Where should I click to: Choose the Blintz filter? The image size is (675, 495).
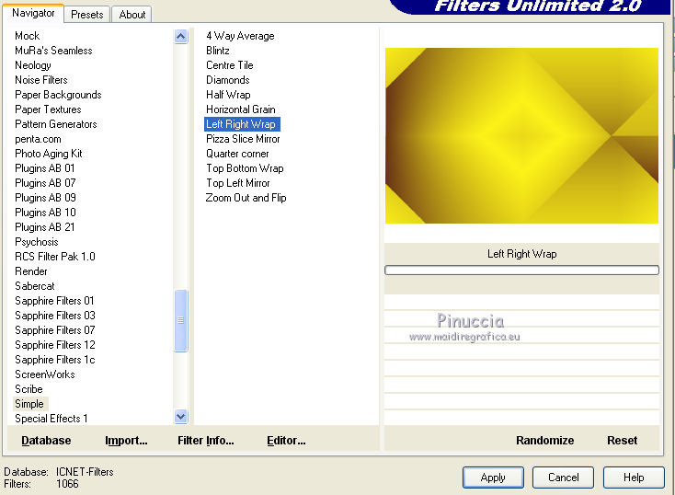coord(217,51)
